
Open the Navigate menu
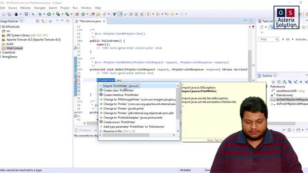[x=39, y=8]
